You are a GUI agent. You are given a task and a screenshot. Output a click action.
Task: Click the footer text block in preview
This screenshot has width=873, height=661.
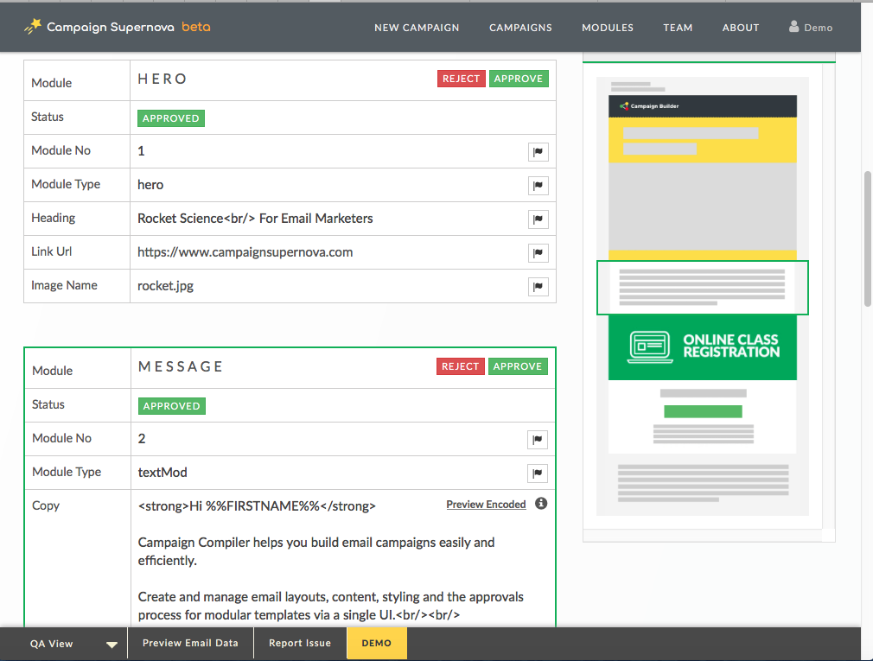(x=704, y=483)
